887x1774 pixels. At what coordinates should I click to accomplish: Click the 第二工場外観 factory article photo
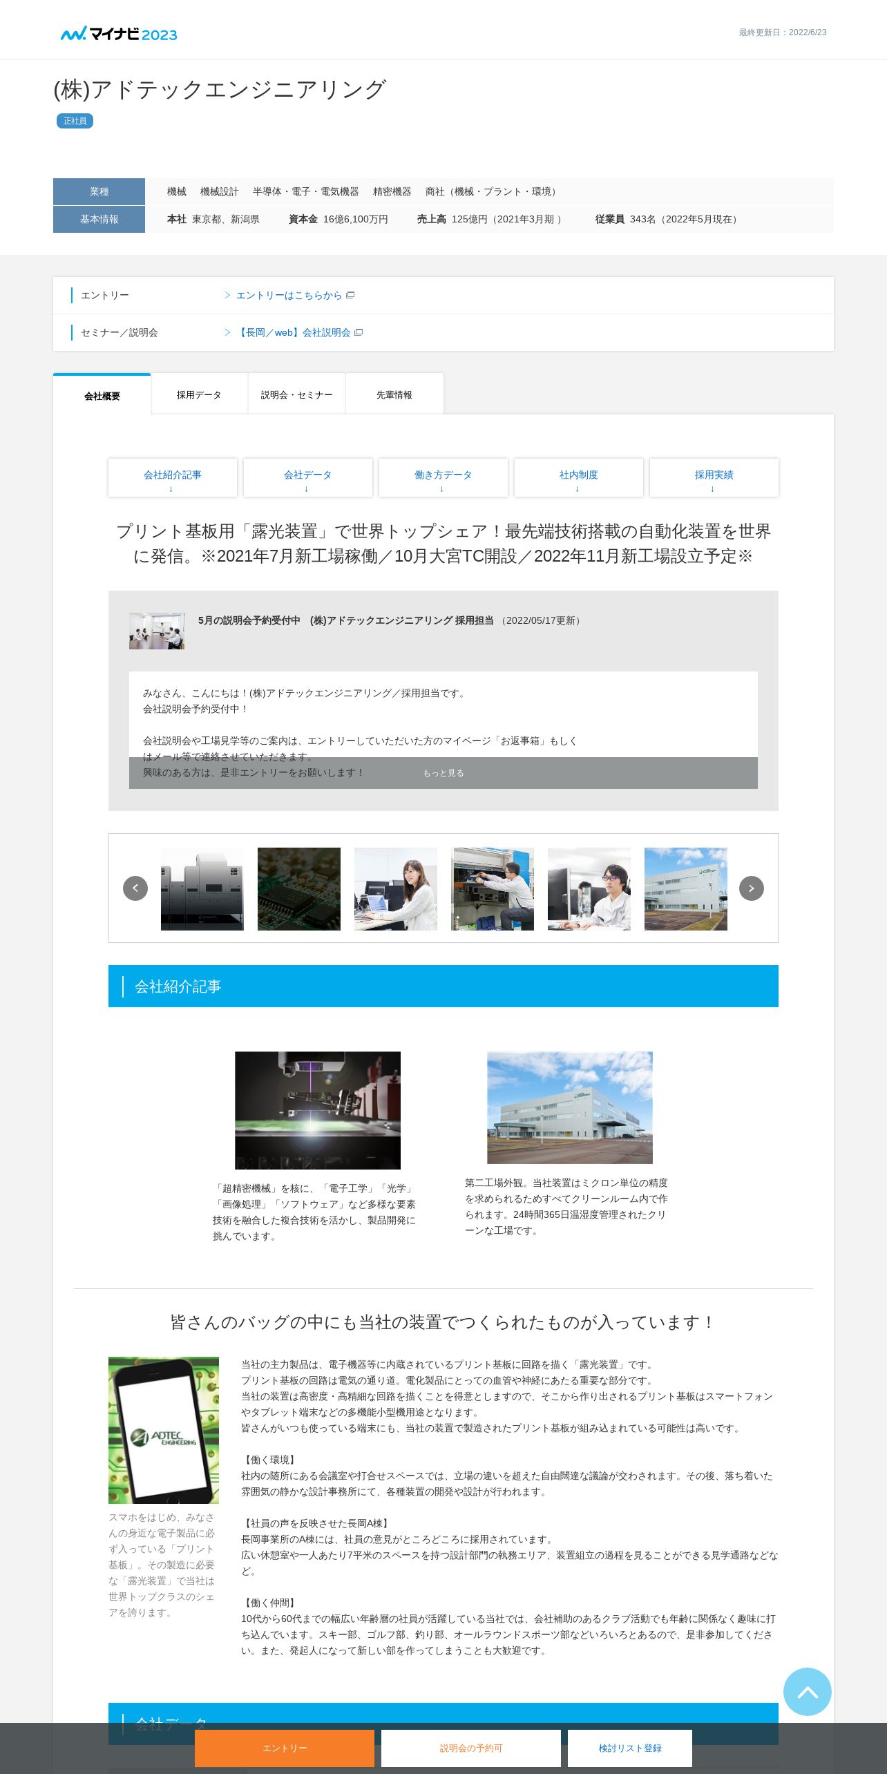click(x=570, y=1107)
